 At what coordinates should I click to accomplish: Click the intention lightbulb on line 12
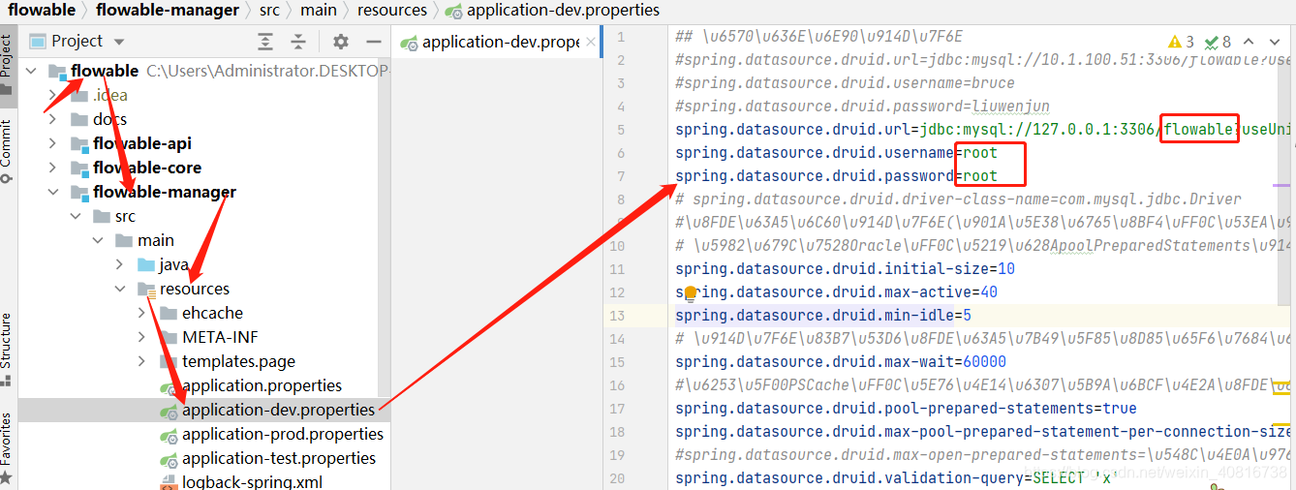pyautogui.click(x=691, y=292)
